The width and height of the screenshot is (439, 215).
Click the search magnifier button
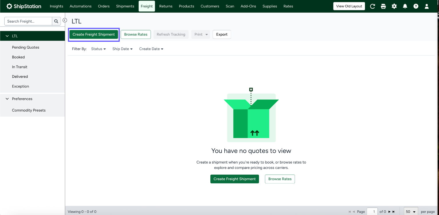tap(56, 21)
